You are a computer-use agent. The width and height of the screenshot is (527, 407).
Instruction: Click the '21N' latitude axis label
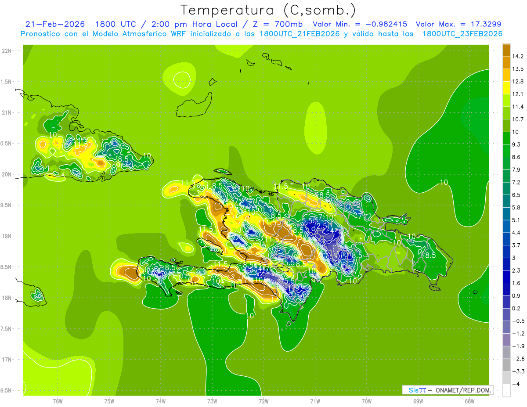(7, 113)
